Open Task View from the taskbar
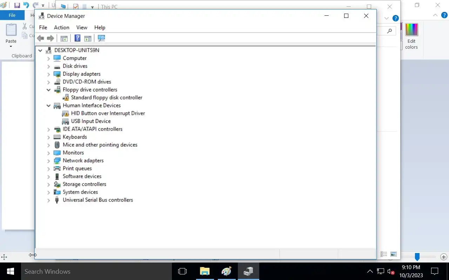 click(182, 271)
